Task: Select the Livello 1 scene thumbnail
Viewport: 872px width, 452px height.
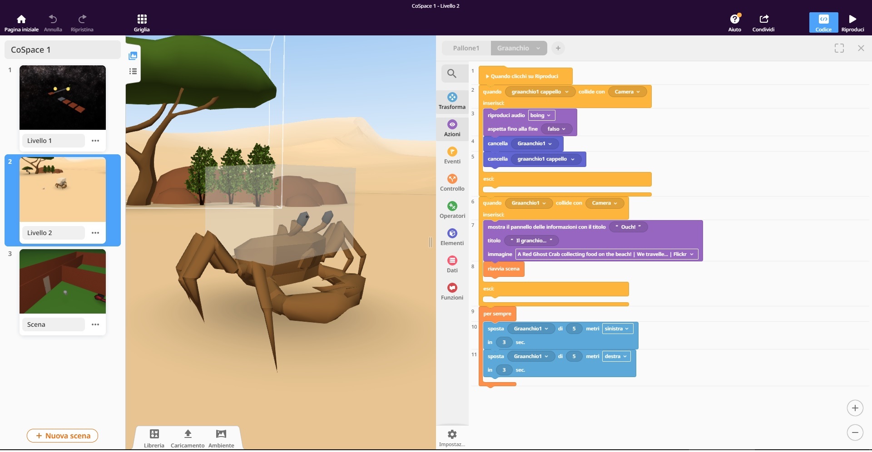Action: coord(63,98)
